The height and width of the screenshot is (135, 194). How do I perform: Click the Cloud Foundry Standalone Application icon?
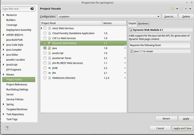click(50, 33)
